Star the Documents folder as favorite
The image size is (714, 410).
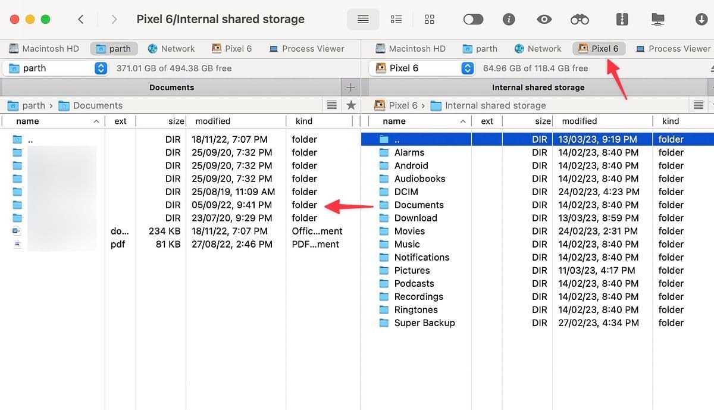(351, 105)
